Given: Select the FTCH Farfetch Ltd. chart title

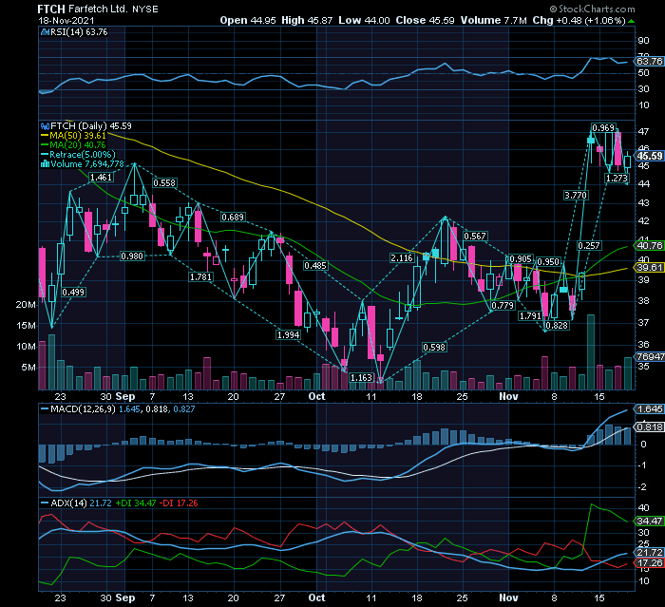Looking at the screenshot, I should point(83,9).
